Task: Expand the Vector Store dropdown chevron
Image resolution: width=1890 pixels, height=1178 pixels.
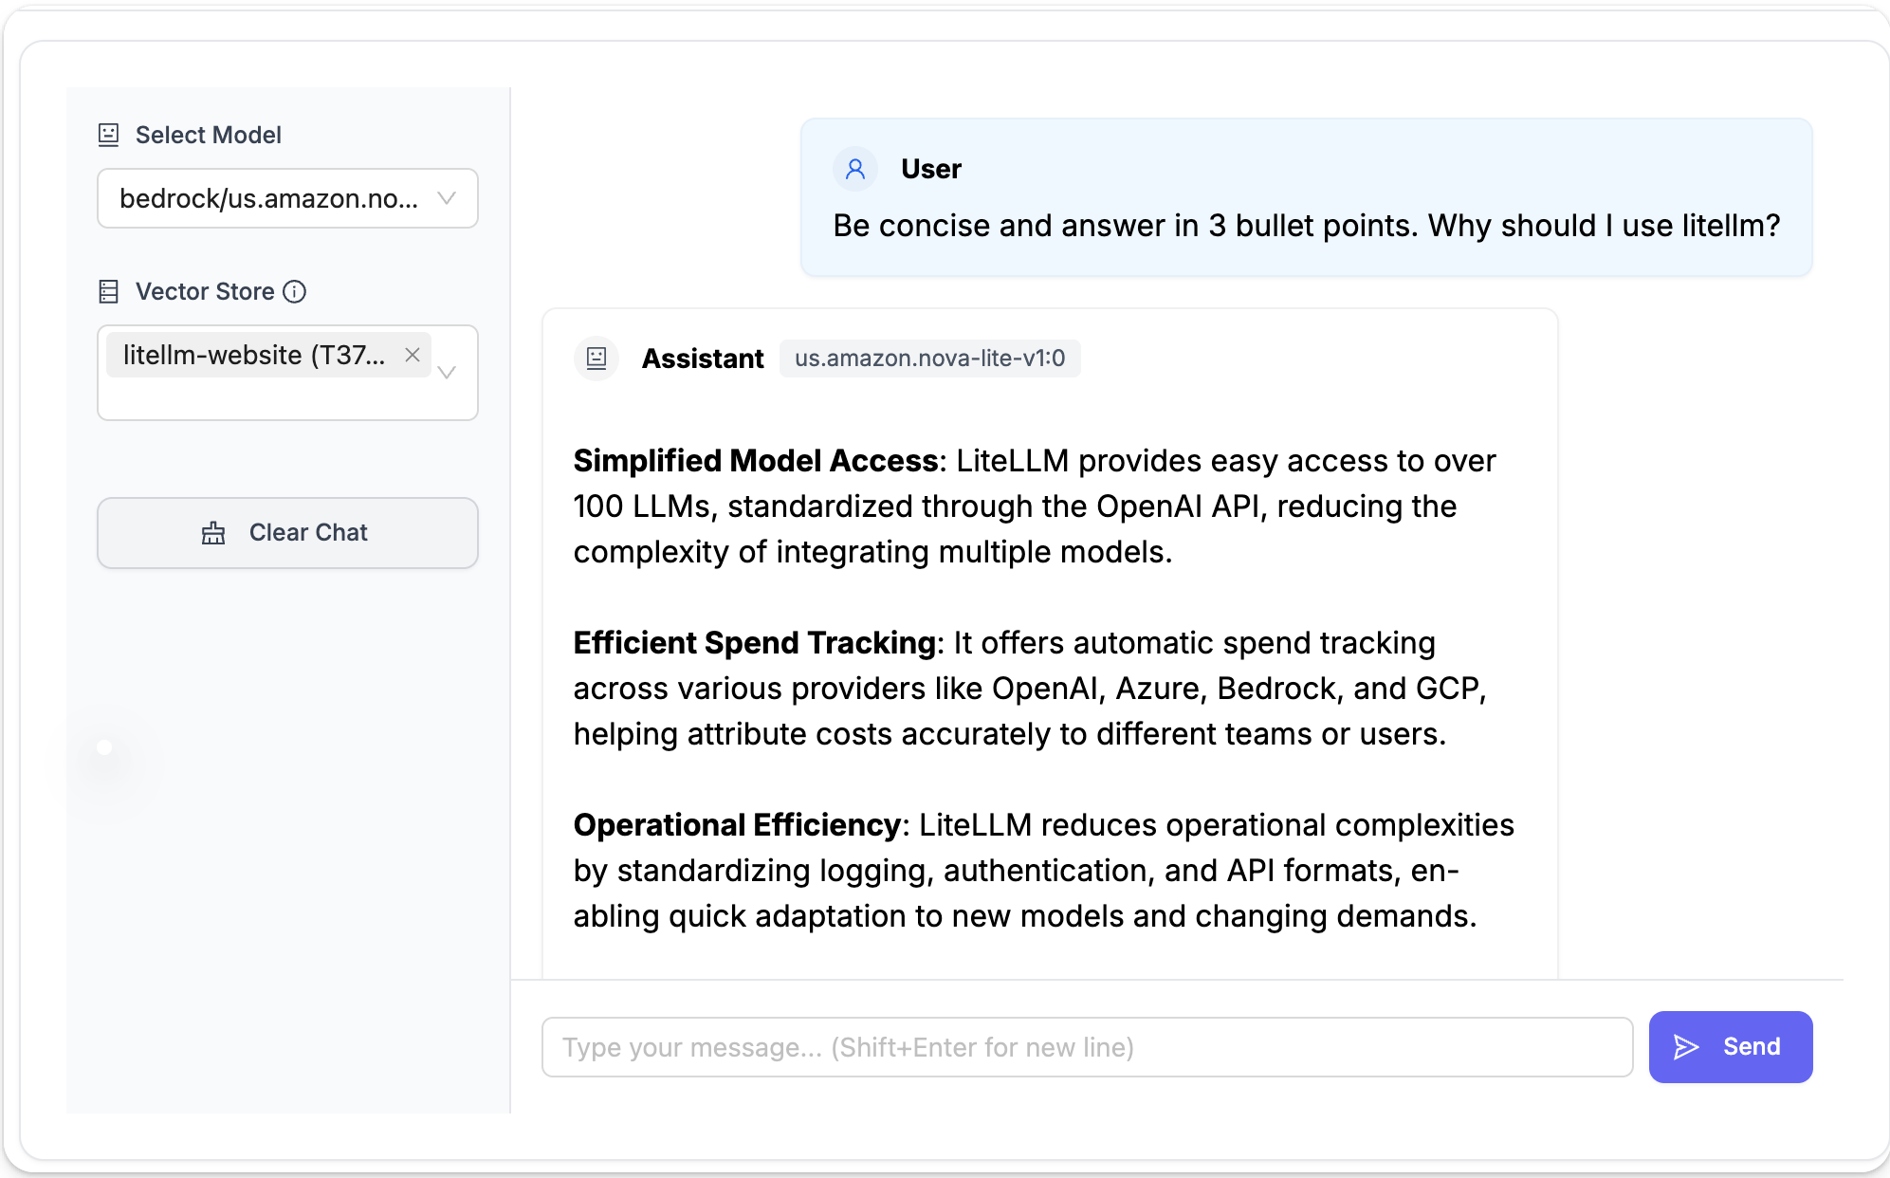Action: click(x=447, y=372)
